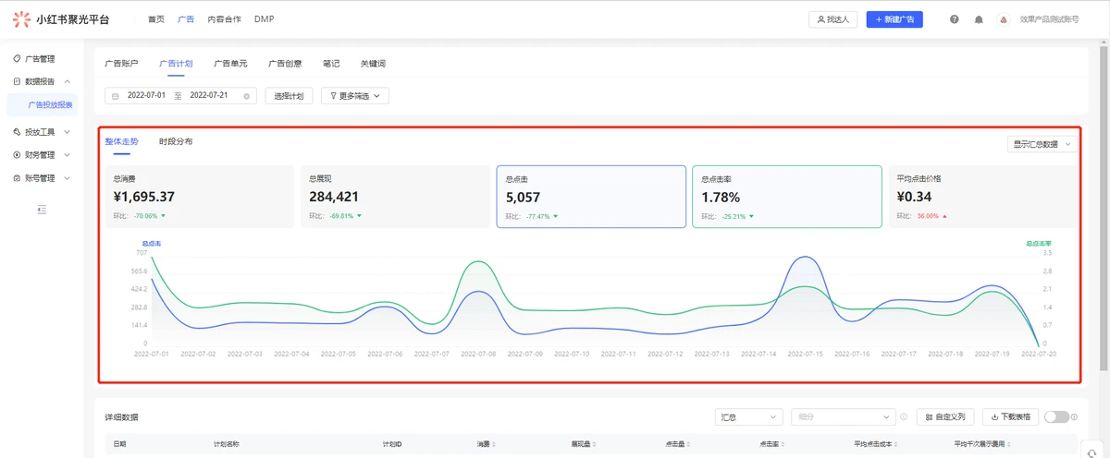Expand 投放工具 in the sidebar
The height and width of the screenshot is (458, 1110).
click(x=42, y=132)
